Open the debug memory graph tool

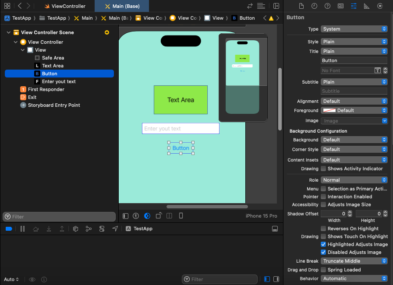[89, 229]
